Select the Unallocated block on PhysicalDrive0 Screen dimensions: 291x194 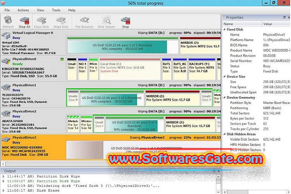tap(72, 69)
